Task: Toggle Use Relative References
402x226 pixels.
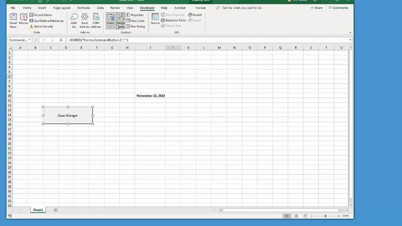Action: [46, 21]
